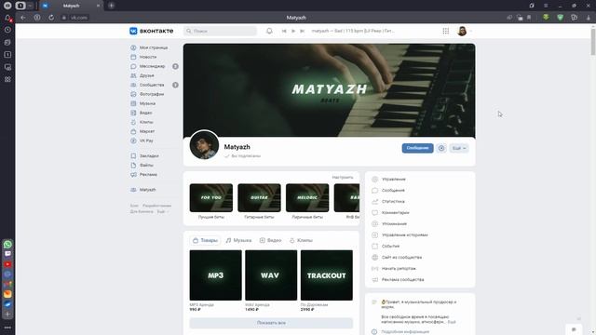Click Начать репортаж
Viewport: 596px width, 335px height.
point(399,269)
